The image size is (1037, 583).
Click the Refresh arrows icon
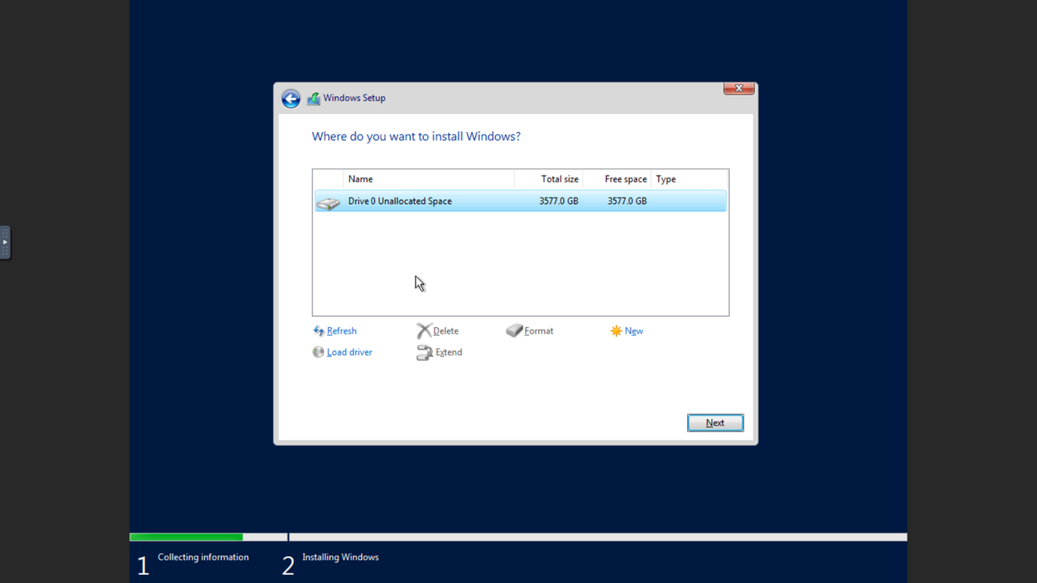tap(318, 331)
